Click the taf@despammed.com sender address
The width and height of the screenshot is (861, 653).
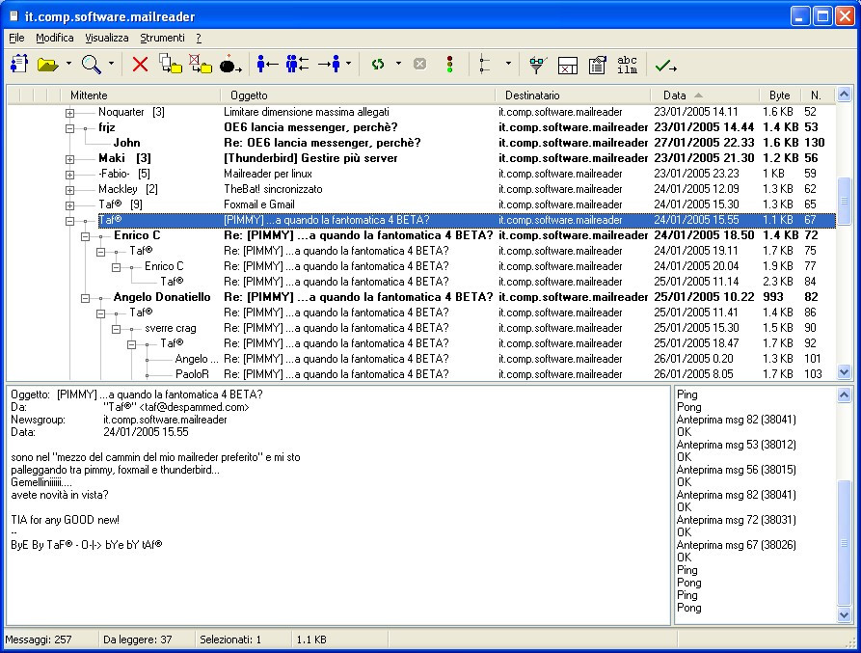point(195,407)
